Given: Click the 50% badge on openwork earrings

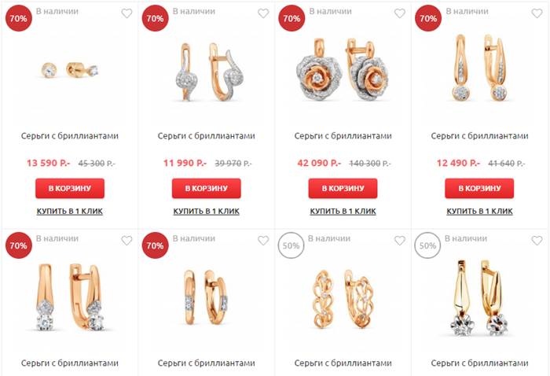Looking at the screenshot, I should coord(291,245).
